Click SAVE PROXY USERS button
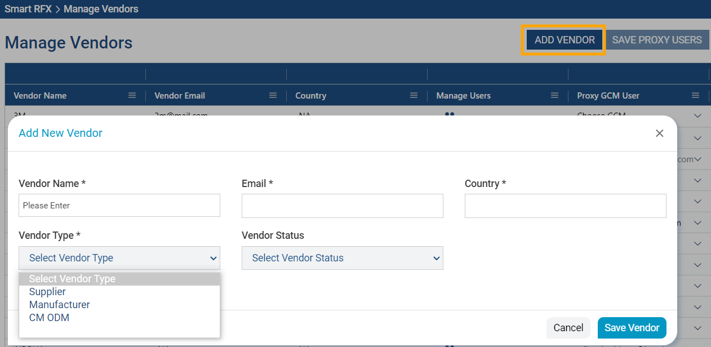Viewport: 711px width, 347px height. click(x=657, y=40)
